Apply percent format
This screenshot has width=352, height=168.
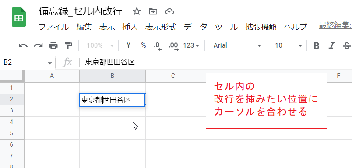[144, 45]
